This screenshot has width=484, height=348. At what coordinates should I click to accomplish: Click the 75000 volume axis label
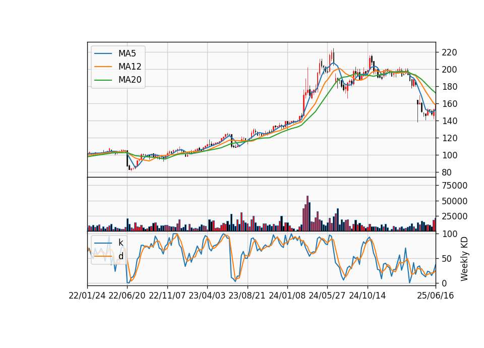click(454, 186)
